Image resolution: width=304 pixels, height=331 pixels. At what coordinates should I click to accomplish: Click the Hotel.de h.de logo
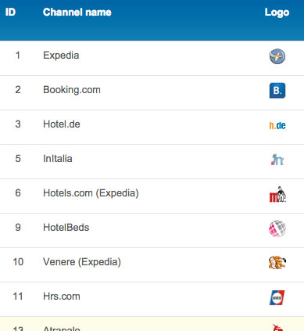[277, 125]
